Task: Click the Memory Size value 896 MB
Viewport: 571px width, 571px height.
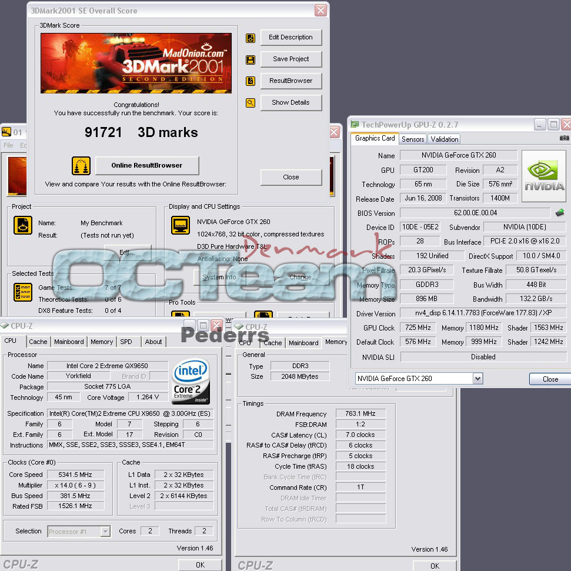Action: tap(427, 299)
